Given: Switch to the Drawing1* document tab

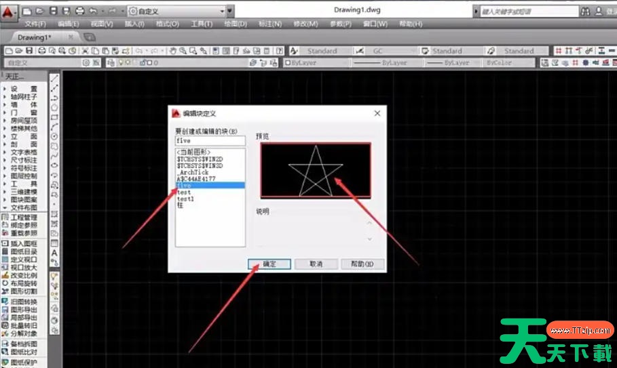Looking at the screenshot, I should pyautogui.click(x=34, y=37).
